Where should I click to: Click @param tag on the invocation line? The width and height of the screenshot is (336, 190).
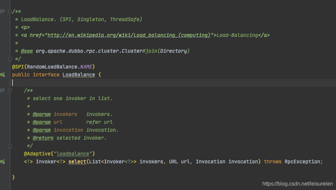(41, 130)
